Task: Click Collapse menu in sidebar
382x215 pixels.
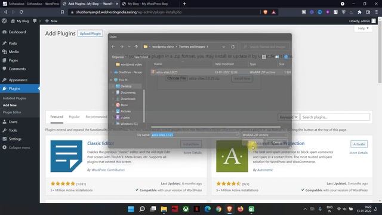Action: (19, 148)
